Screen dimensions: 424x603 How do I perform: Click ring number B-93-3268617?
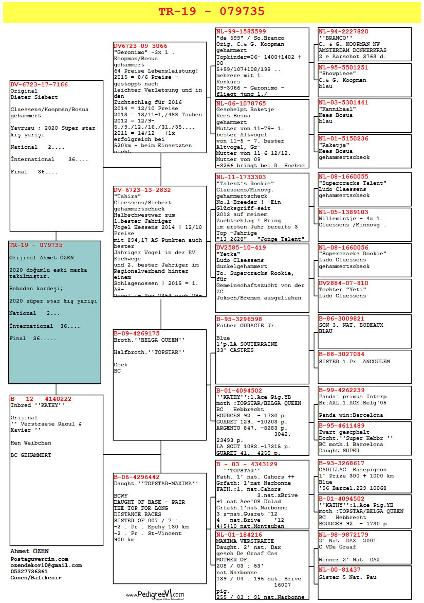(x=342, y=463)
